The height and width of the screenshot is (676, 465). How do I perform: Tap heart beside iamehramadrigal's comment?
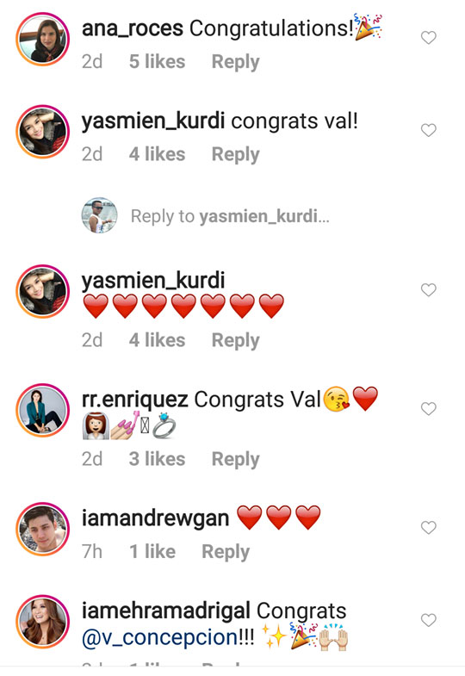[x=428, y=620]
